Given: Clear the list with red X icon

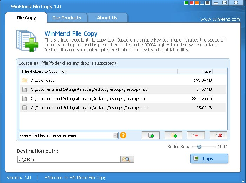Looking at the screenshot, I should tap(218, 135).
